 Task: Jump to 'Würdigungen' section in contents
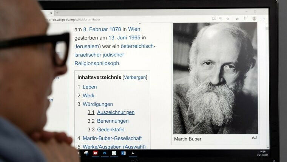point(97,104)
